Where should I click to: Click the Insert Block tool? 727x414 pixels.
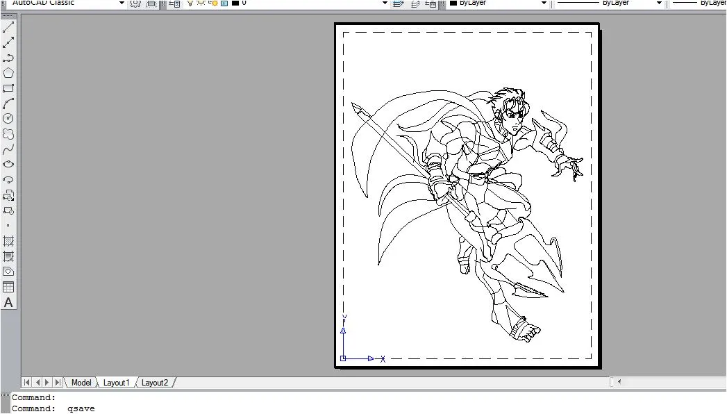click(8, 195)
